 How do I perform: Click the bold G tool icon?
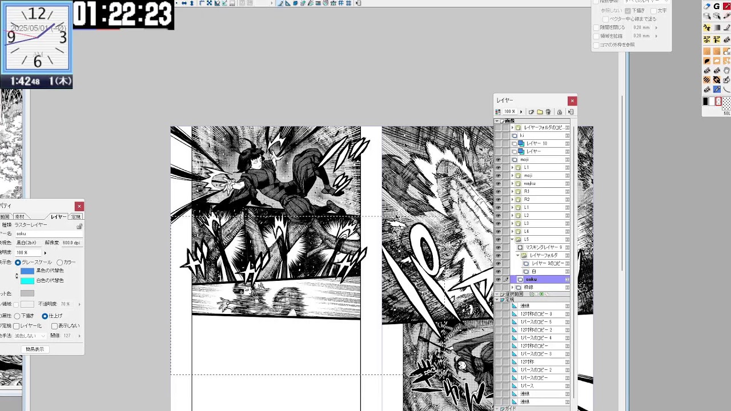point(717,6)
